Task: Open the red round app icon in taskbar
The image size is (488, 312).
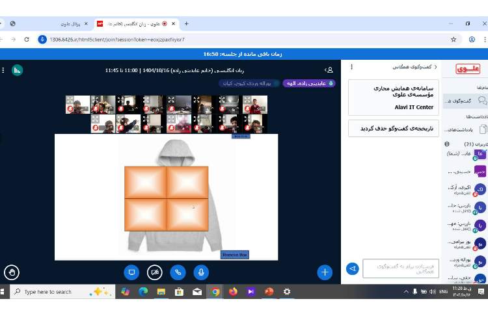Action: click(269, 292)
